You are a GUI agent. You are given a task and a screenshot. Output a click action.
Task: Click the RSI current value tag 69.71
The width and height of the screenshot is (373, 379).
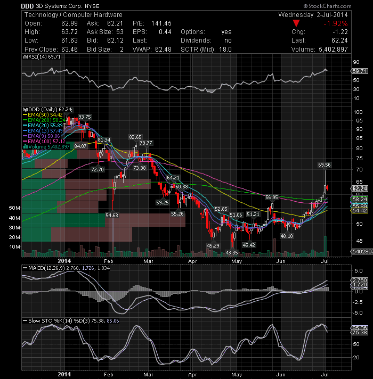tap(360, 71)
